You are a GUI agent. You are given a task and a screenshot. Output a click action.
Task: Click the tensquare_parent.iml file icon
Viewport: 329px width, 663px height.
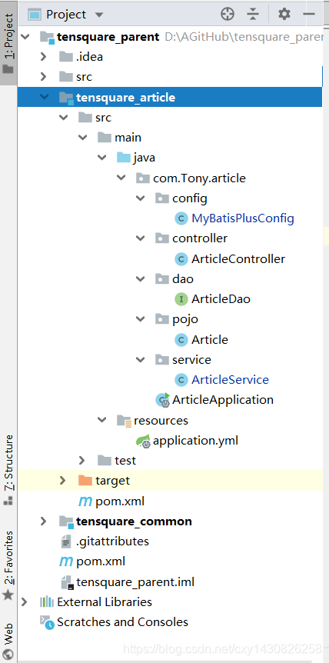[x=68, y=582]
